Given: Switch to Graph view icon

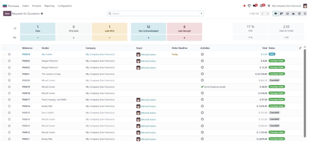Looking at the screenshot, I should [x=293, y=14].
